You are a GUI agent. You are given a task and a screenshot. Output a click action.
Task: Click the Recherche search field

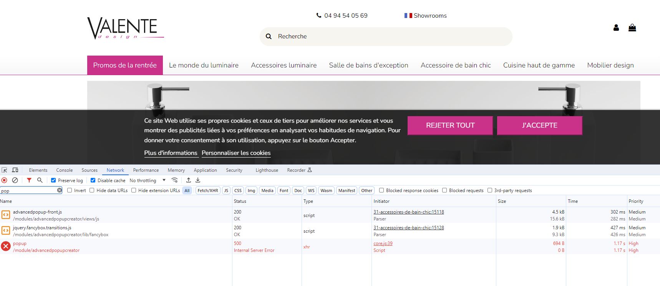386,36
